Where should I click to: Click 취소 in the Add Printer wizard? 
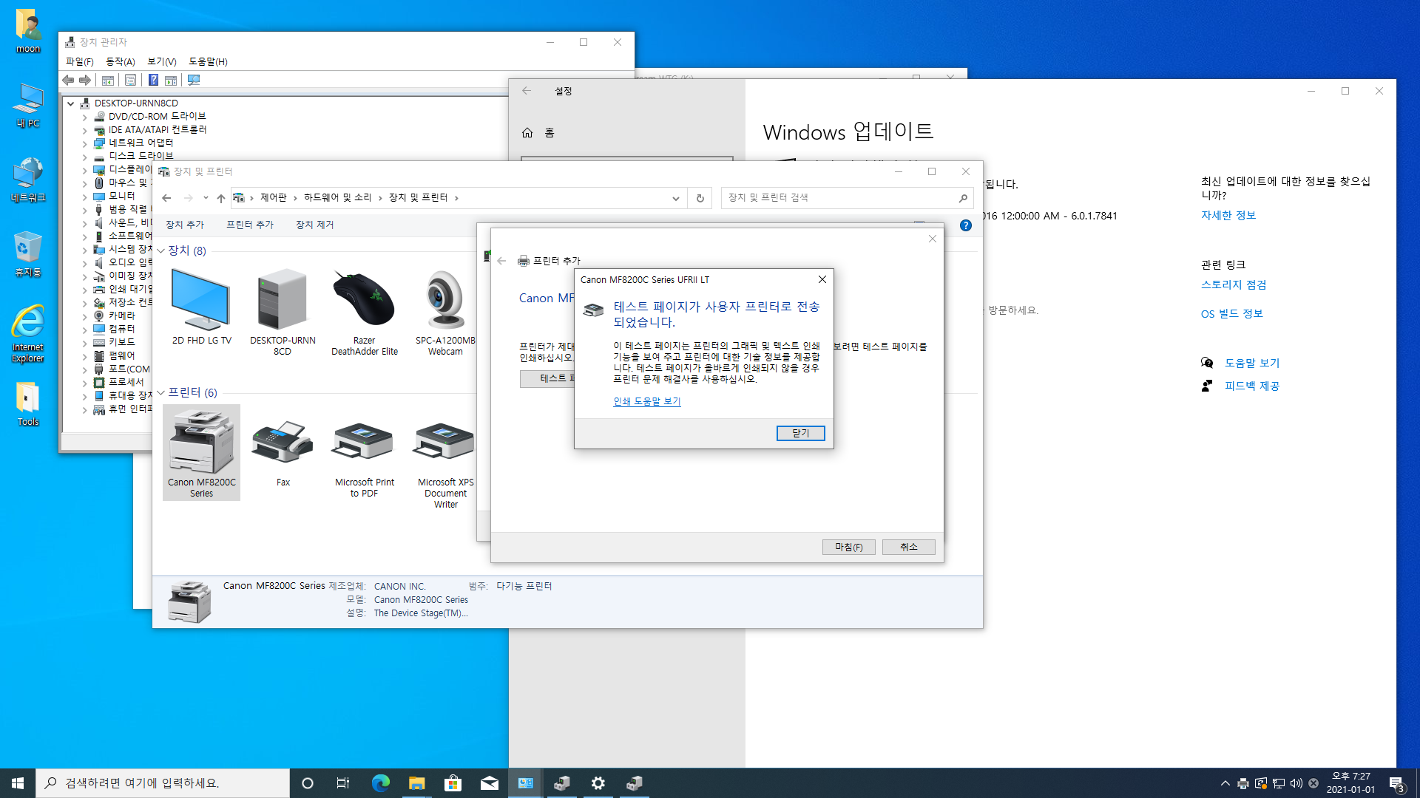coord(908,547)
